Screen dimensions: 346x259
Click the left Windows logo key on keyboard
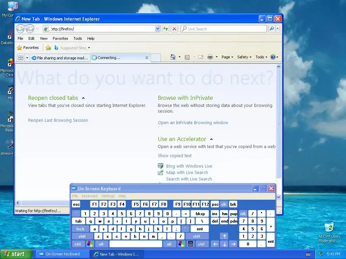click(90, 244)
